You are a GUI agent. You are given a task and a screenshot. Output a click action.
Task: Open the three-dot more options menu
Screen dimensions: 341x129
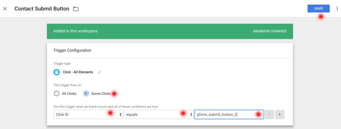click(337, 9)
